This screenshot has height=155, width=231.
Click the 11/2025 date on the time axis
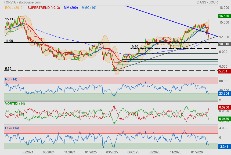tap(176, 152)
